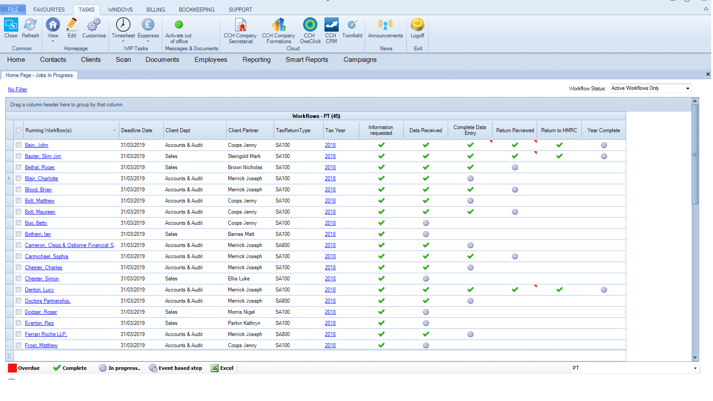Tick the checkbox for Everton, Reg
This screenshot has width=713, height=401.
tap(18, 323)
